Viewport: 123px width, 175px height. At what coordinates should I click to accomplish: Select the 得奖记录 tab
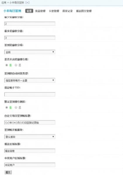tap(67, 11)
